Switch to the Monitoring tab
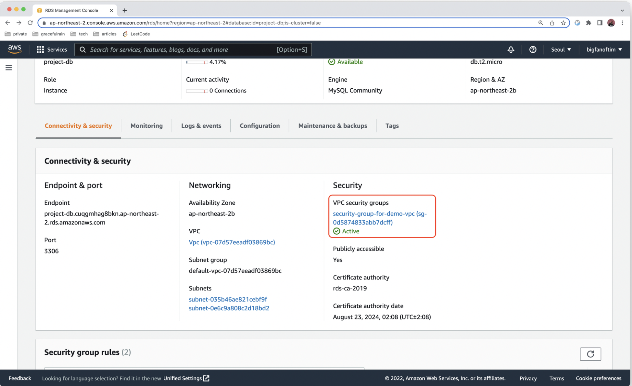The height and width of the screenshot is (386, 632). [x=146, y=126]
